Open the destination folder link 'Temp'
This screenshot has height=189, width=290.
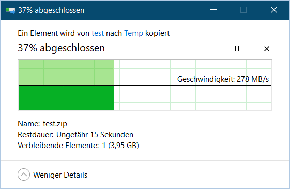[x=133, y=33]
